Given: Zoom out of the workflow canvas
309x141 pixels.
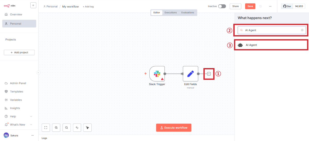Looking at the screenshot, I should click(66, 127).
